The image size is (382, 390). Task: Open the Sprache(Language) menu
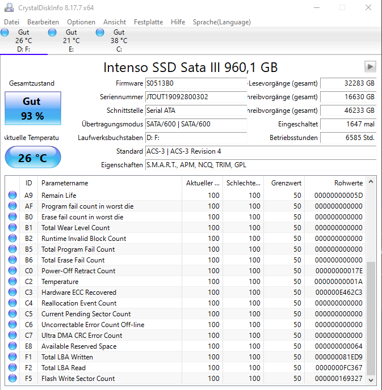point(221,22)
